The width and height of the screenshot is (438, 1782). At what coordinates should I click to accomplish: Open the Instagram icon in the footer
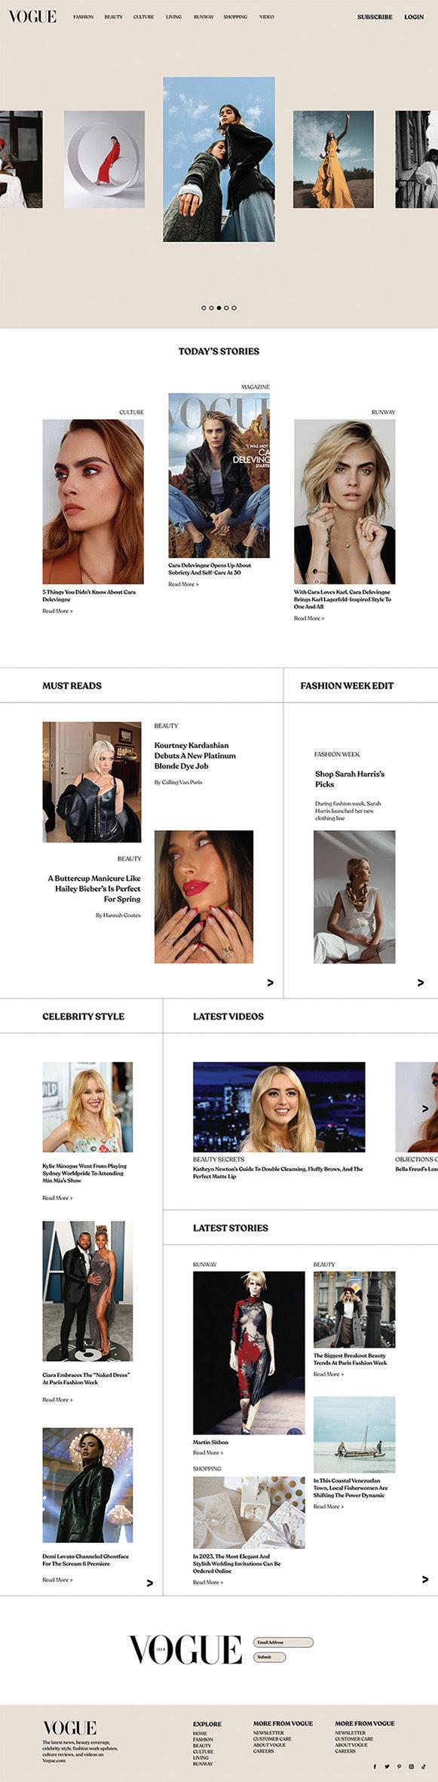[412, 1766]
